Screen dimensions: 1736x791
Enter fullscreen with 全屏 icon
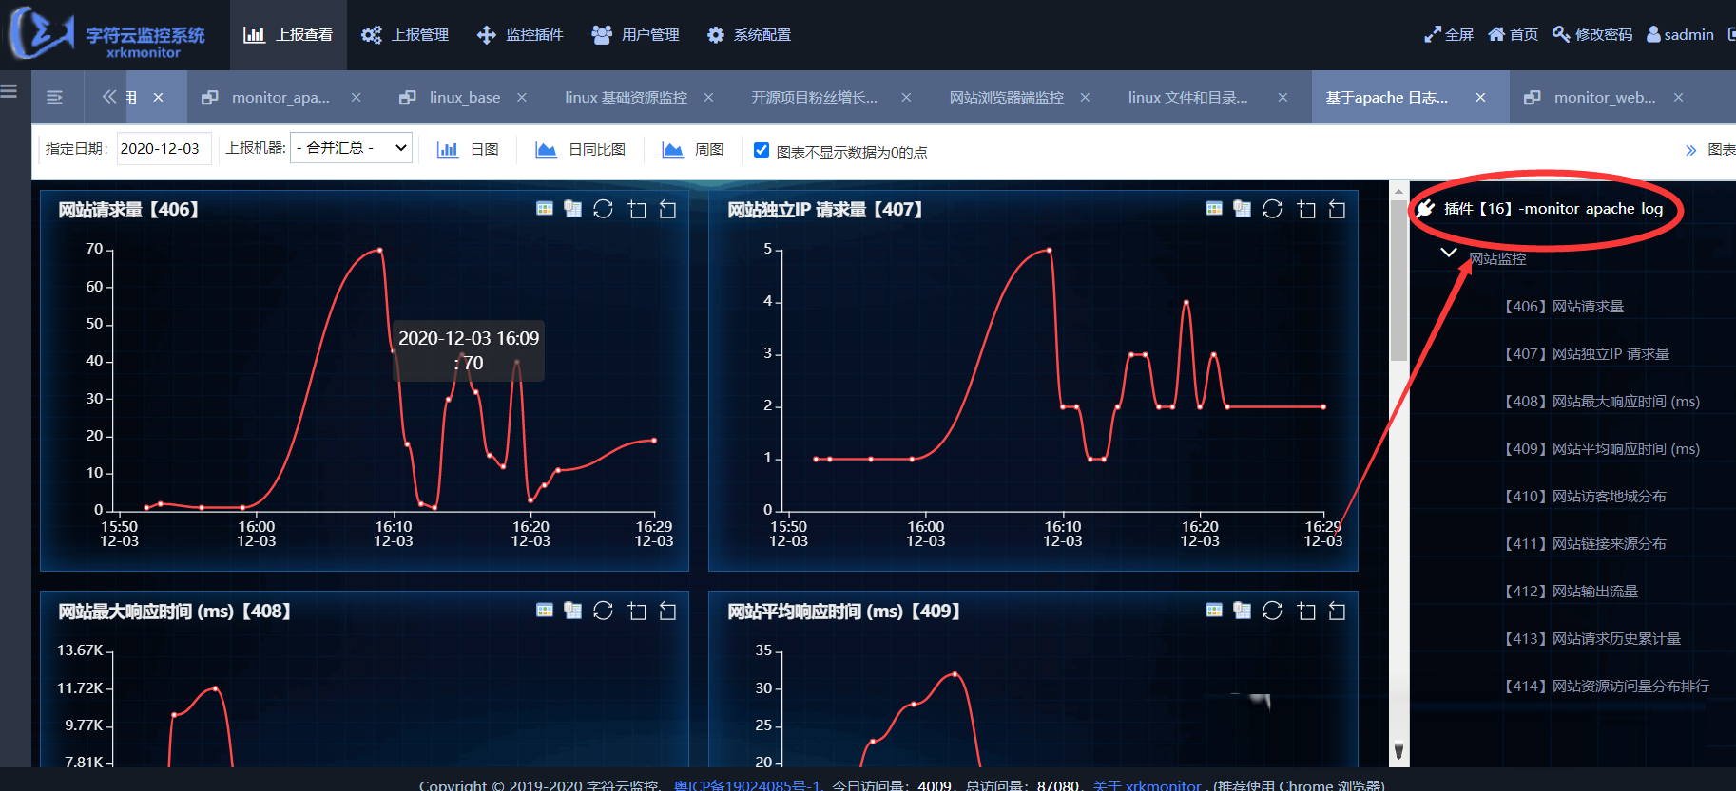(x=1448, y=34)
